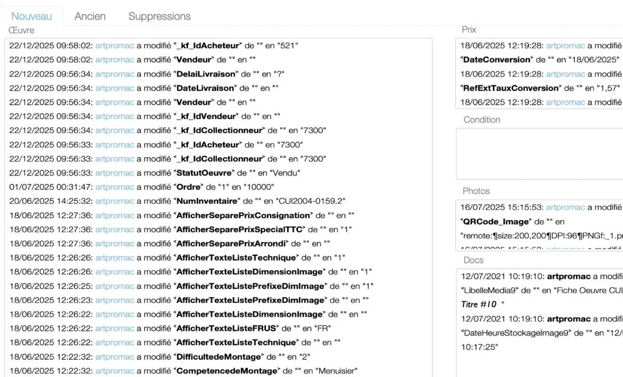The image size is (623, 377).
Task: Click the empty Condition log field
Action: 539,154
